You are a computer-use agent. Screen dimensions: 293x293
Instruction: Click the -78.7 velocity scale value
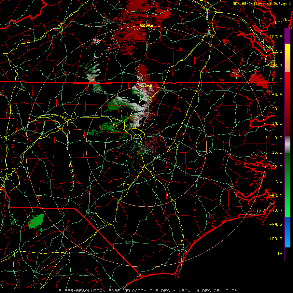pyautogui.click(x=276, y=210)
